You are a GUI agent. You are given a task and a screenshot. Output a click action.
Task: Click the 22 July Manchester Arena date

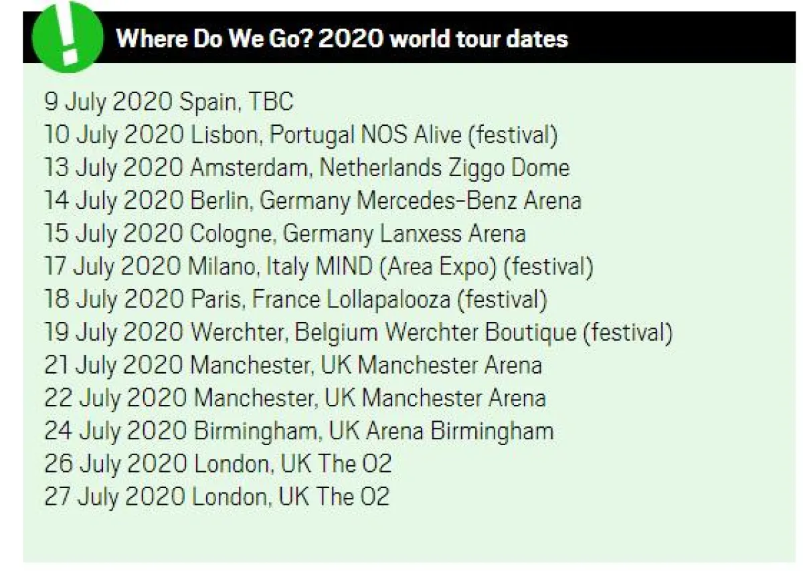point(294,398)
